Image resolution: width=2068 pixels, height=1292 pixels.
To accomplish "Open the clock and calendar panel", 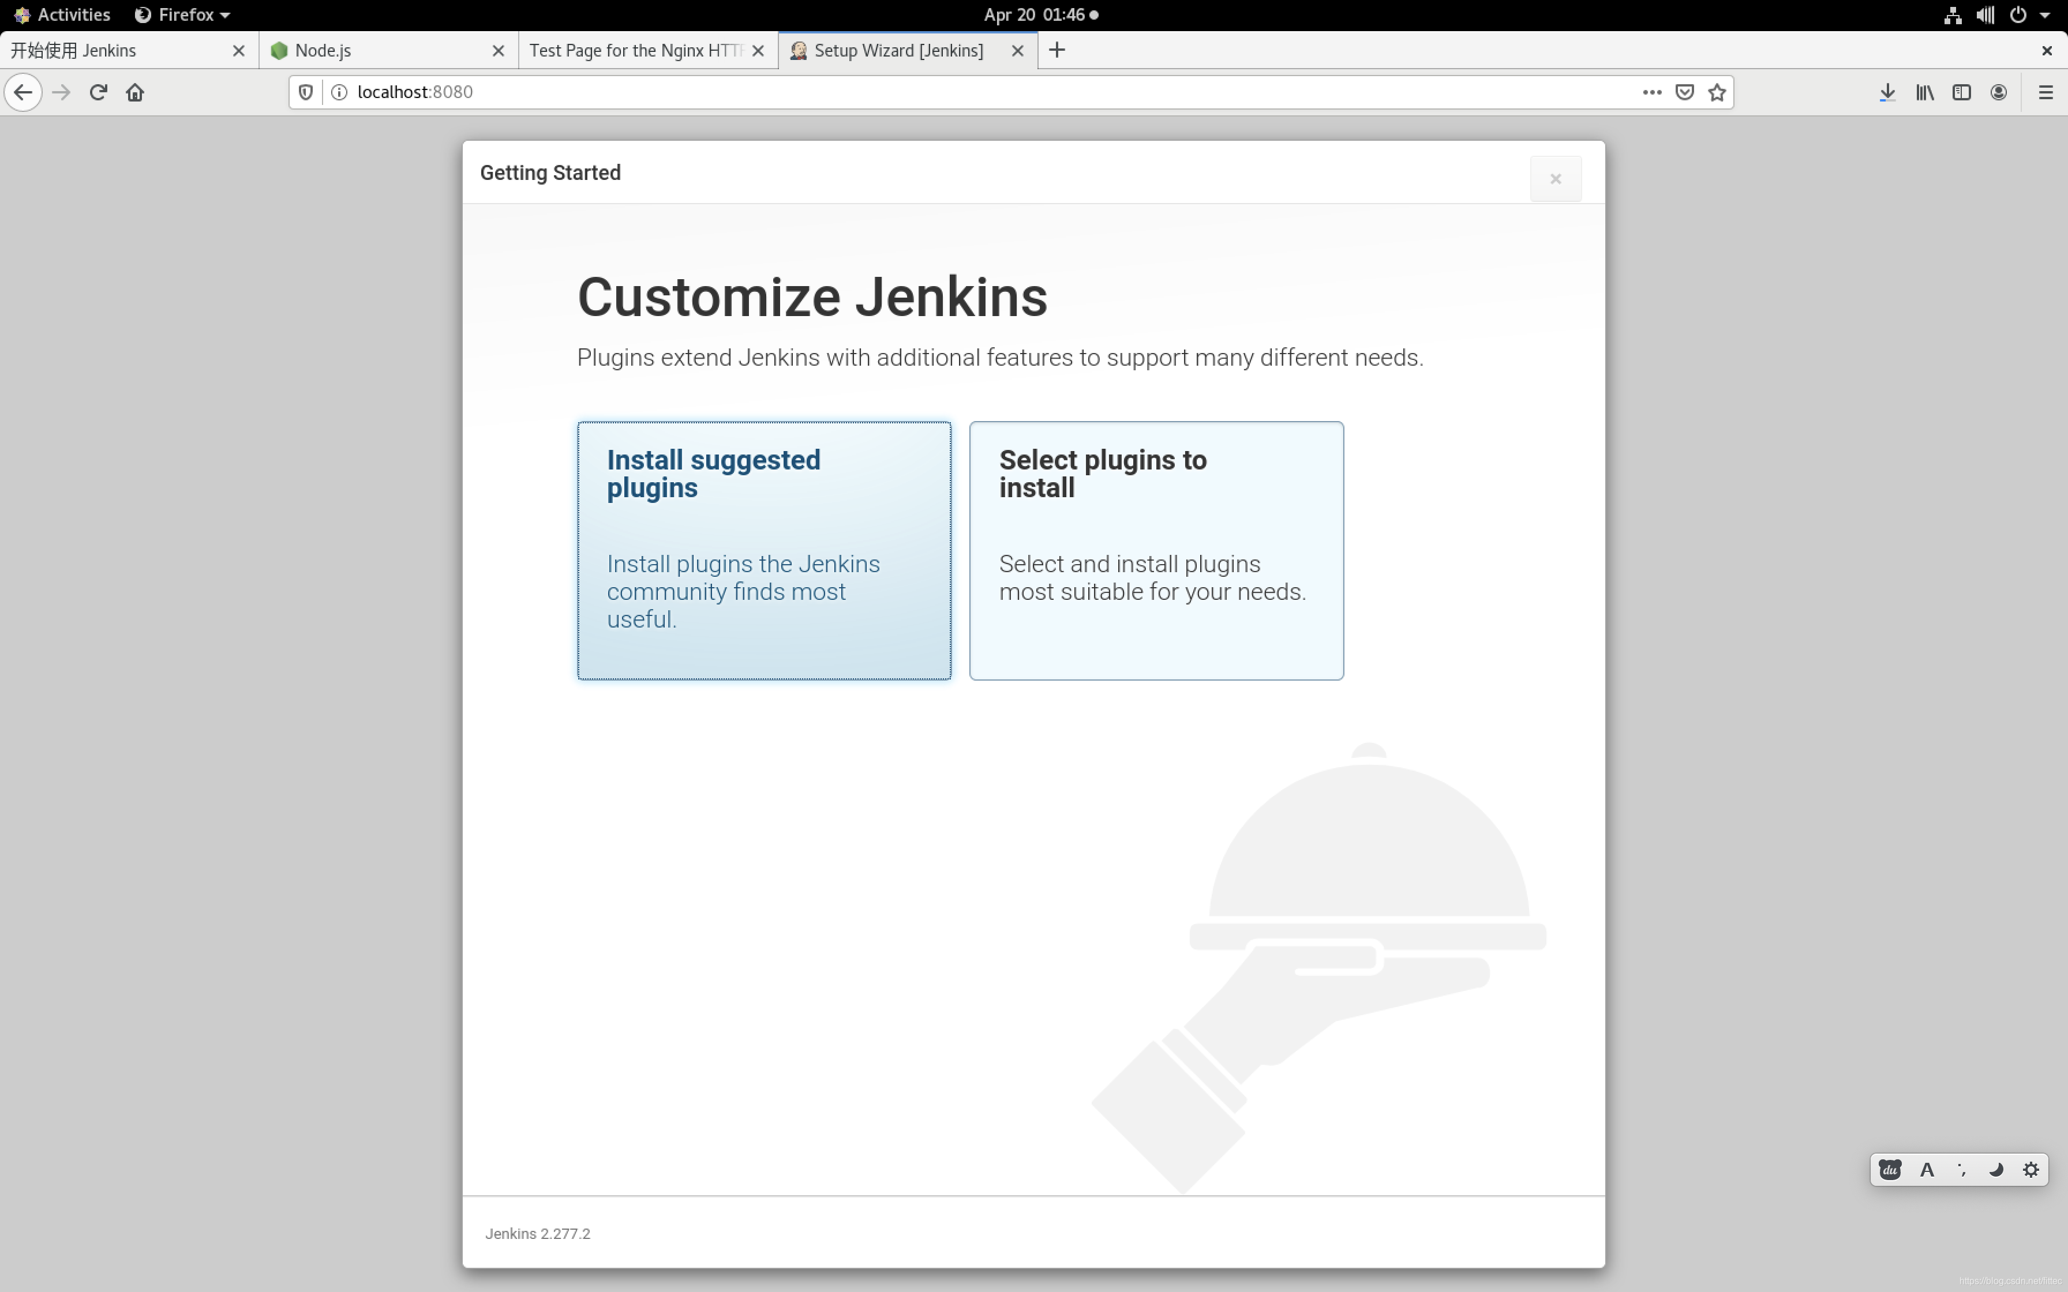I will click(x=1041, y=14).
